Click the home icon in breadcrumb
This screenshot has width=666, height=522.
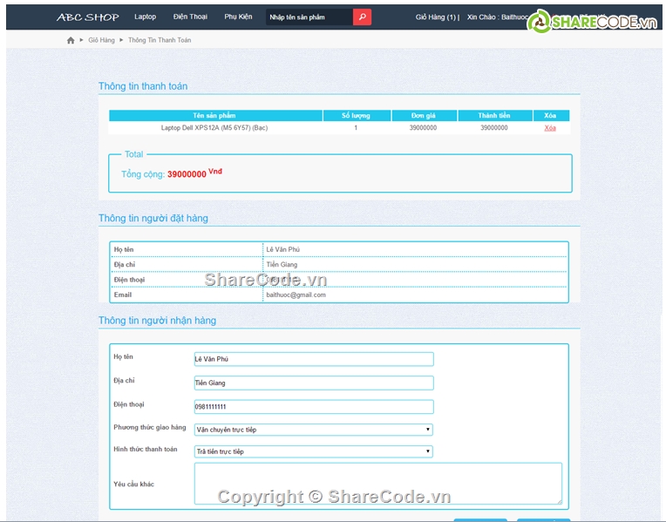pos(71,40)
